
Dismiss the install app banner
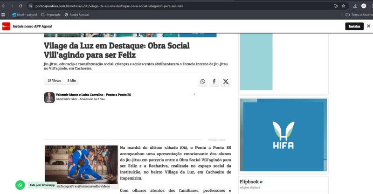tap(368, 26)
